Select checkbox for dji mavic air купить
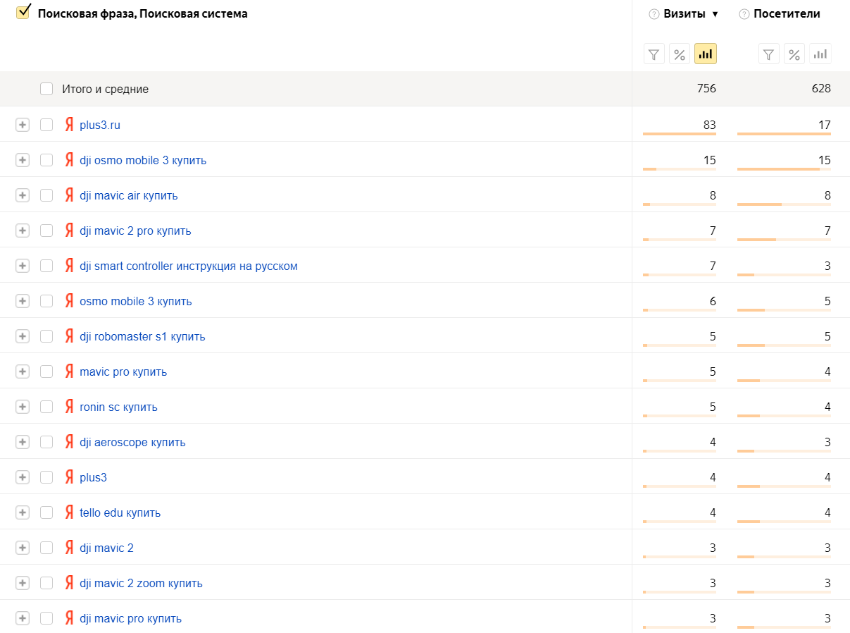850x633 pixels. point(46,195)
